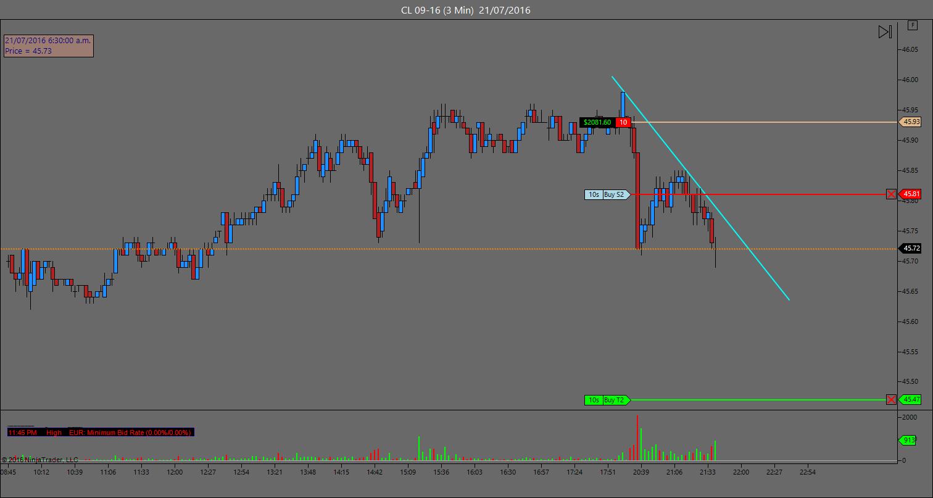Select the green 45.47 target price marker
Image resolution: width=933 pixels, height=498 pixels.
[x=911, y=400]
